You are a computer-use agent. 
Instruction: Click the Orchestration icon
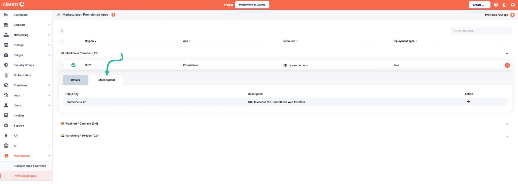coord(6,75)
